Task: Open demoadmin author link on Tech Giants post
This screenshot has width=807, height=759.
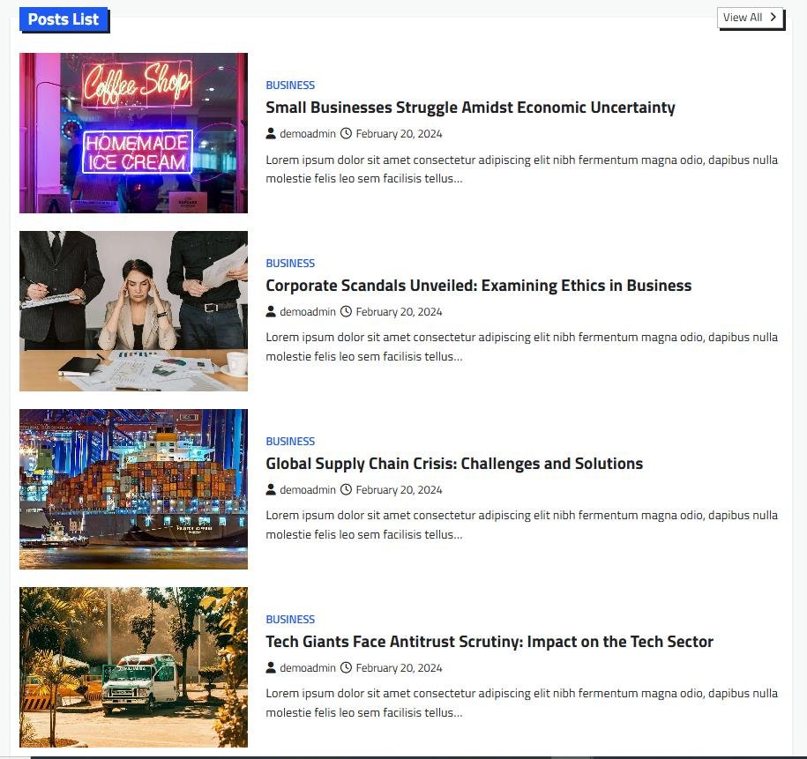Action: 308,668
